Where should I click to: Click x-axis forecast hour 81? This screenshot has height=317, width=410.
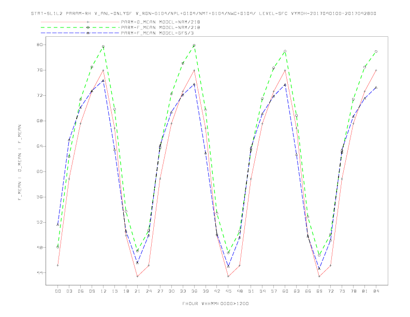(365, 291)
